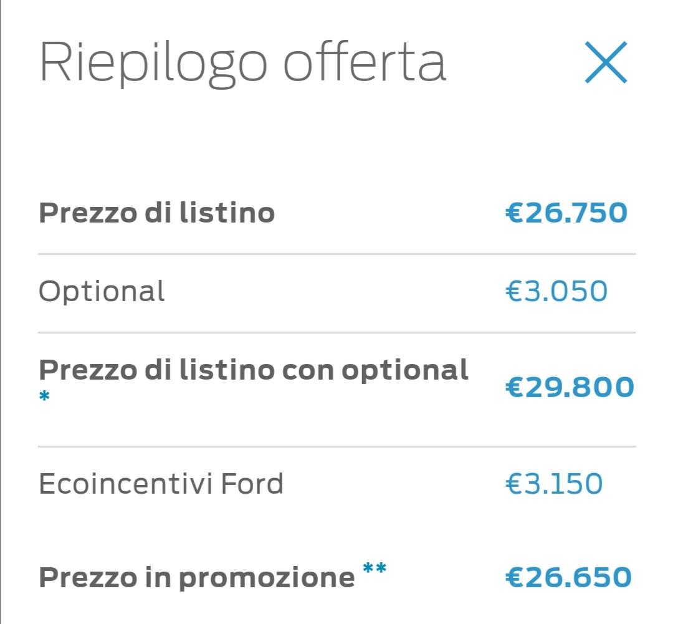Screen dimensions: 673x624
Task: Close the Riepilogo offerta panel
Action: [x=606, y=62]
